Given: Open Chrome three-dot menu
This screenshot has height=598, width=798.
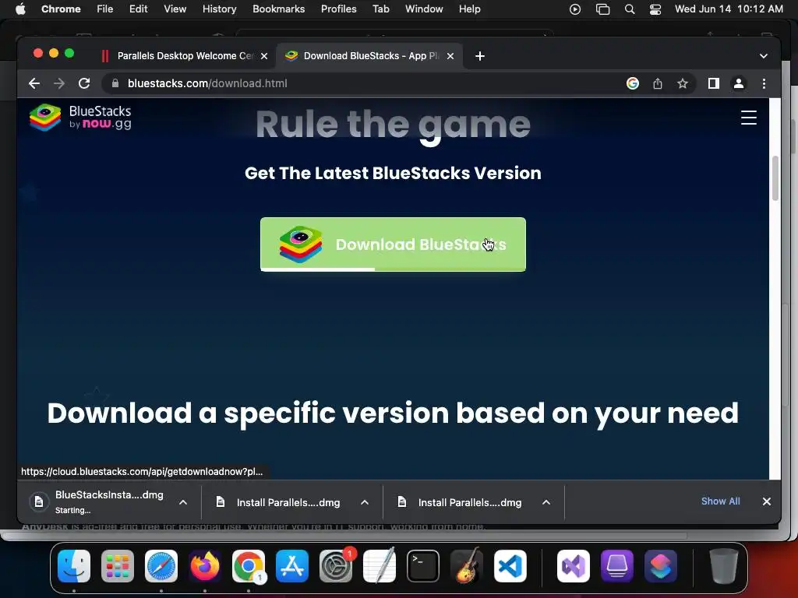Looking at the screenshot, I should click(764, 83).
